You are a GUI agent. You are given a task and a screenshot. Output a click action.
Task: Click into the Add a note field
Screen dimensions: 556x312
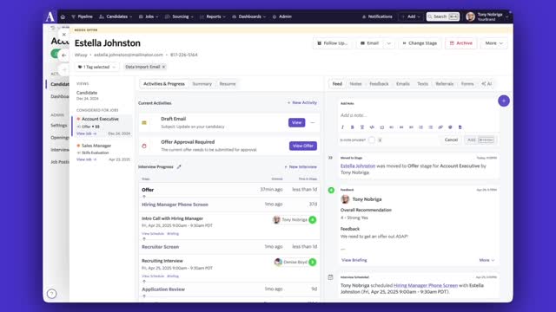tap(419, 115)
